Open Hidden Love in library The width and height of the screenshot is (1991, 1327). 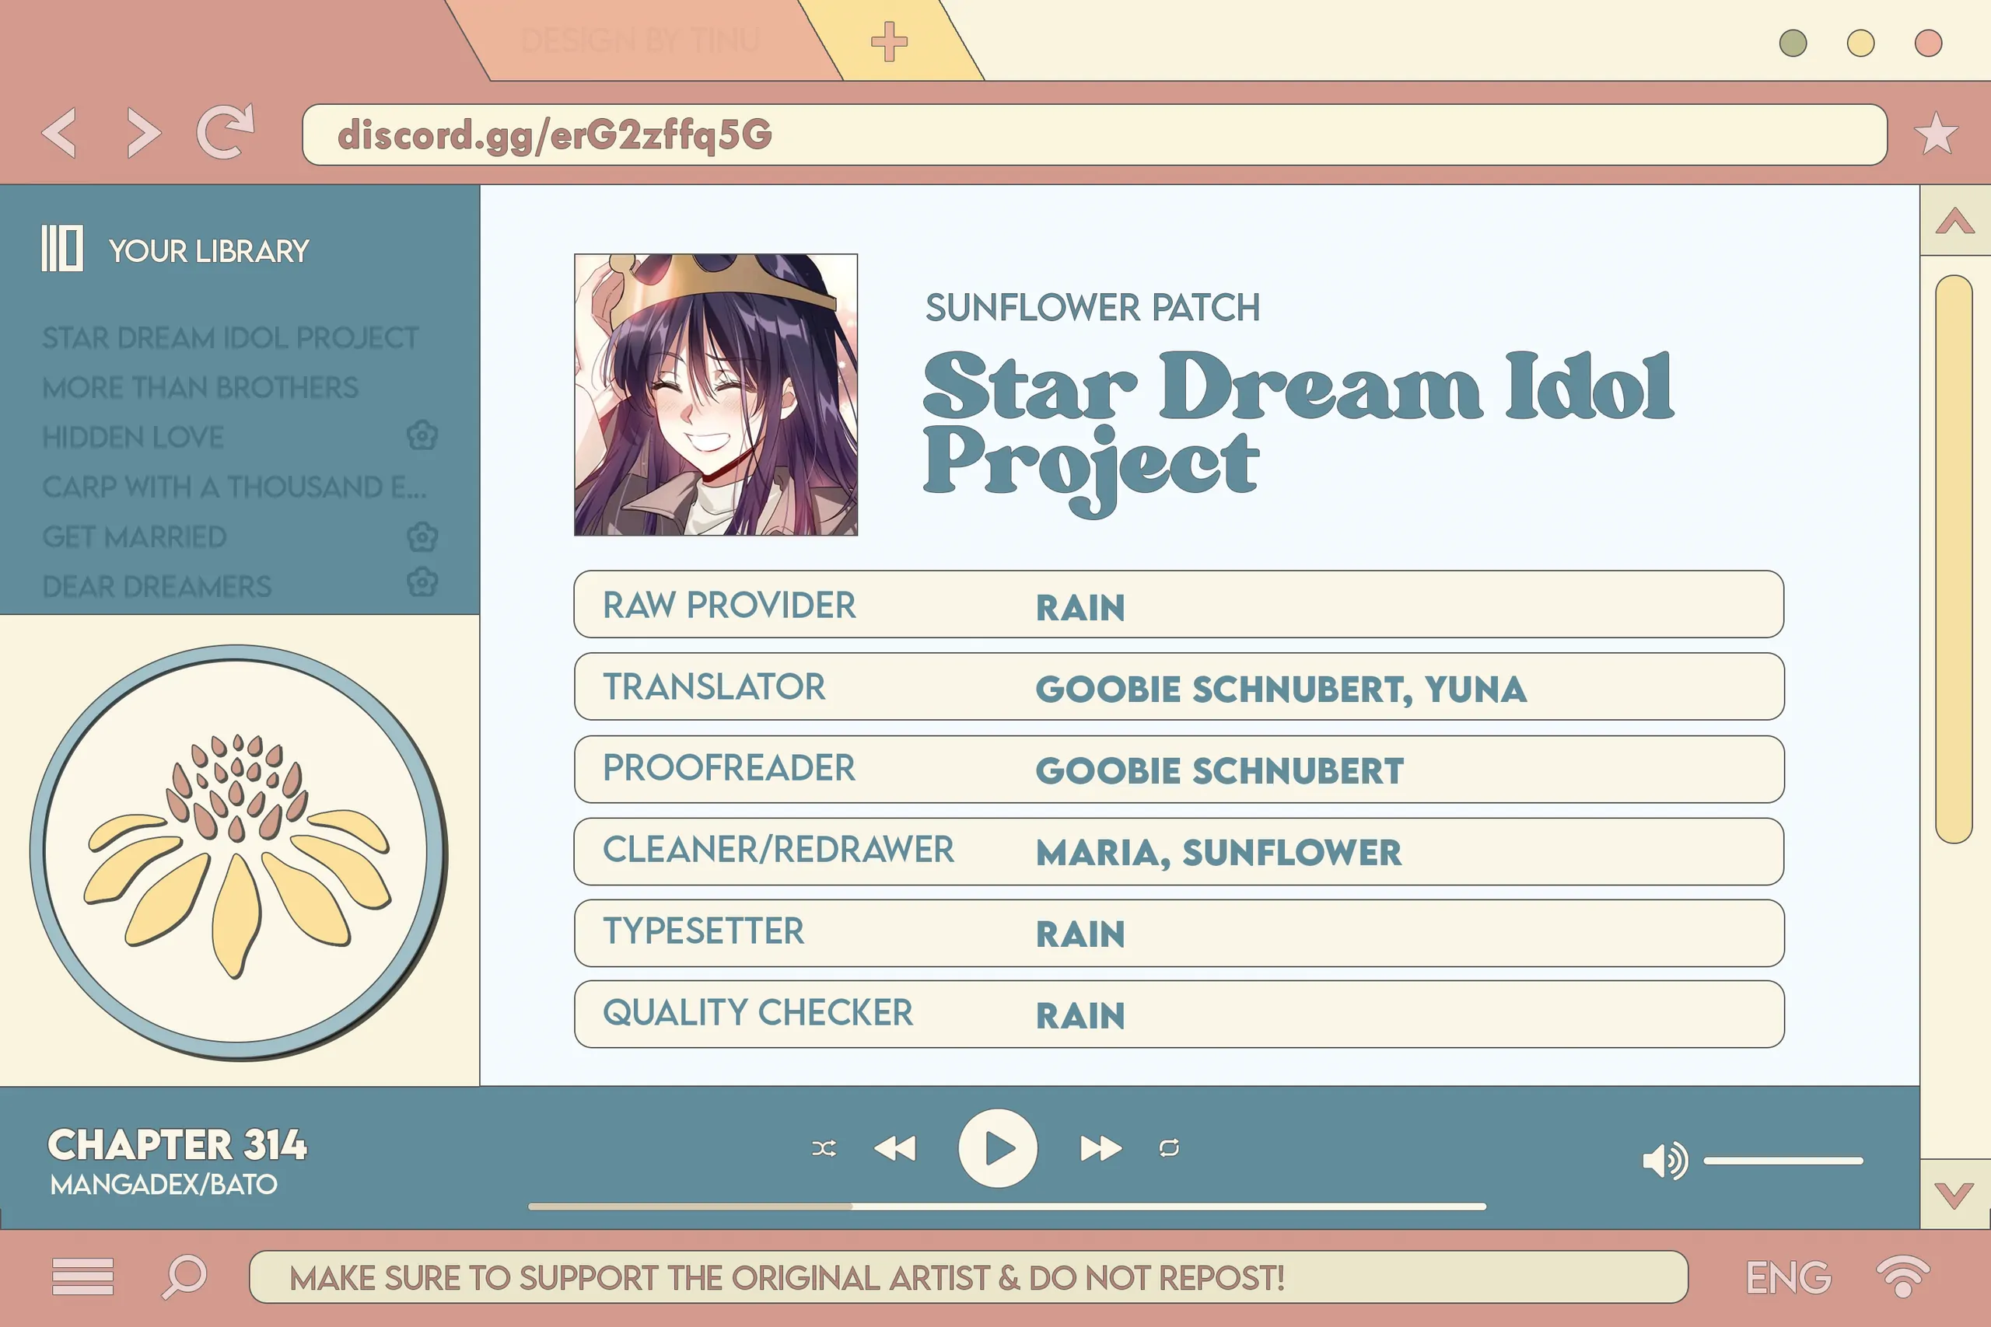tap(133, 438)
